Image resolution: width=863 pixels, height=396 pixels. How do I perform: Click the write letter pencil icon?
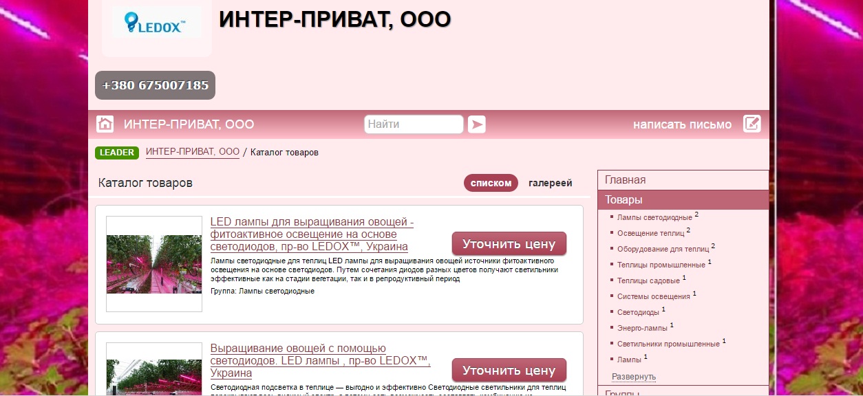pyautogui.click(x=752, y=124)
